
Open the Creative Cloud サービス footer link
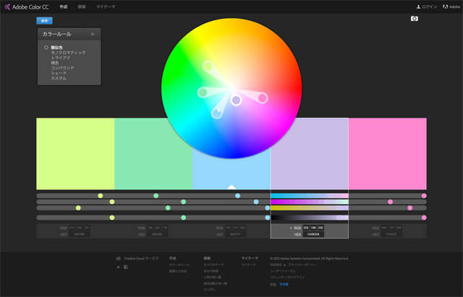(x=141, y=259)
